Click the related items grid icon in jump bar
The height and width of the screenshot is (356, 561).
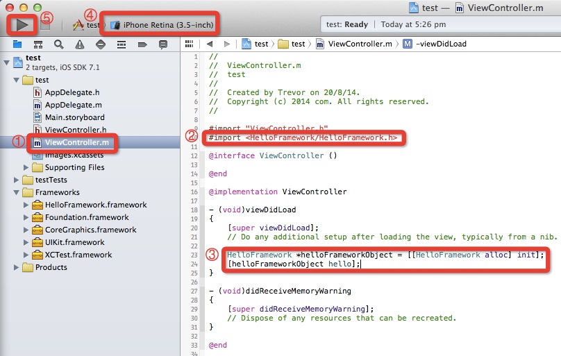click(x=188, y=44)
